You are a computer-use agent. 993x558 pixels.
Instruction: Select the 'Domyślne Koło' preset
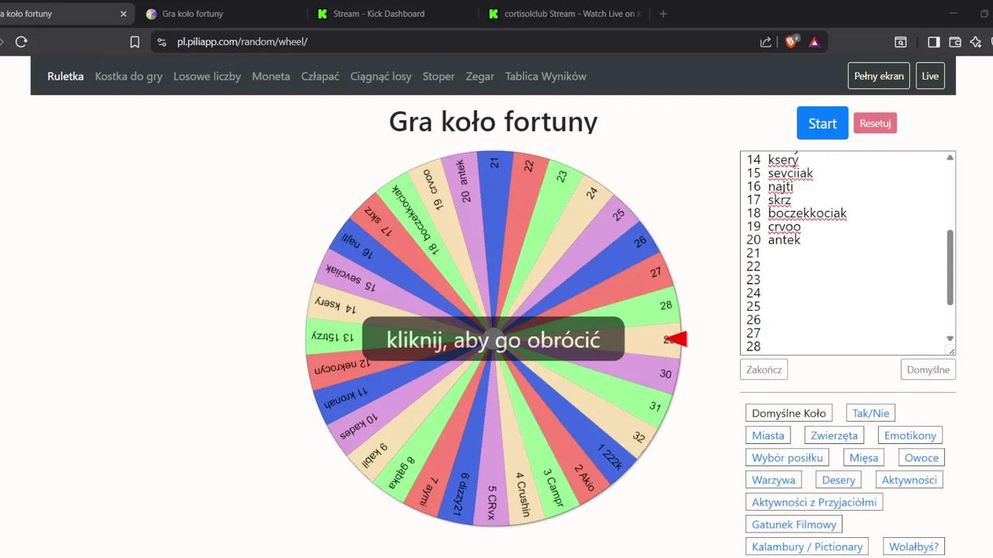coord(788,413)
